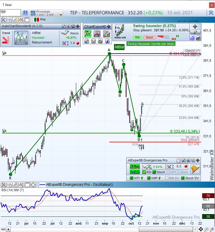
Task: Click the green RSI button in Swing panel
Action: 138,38
